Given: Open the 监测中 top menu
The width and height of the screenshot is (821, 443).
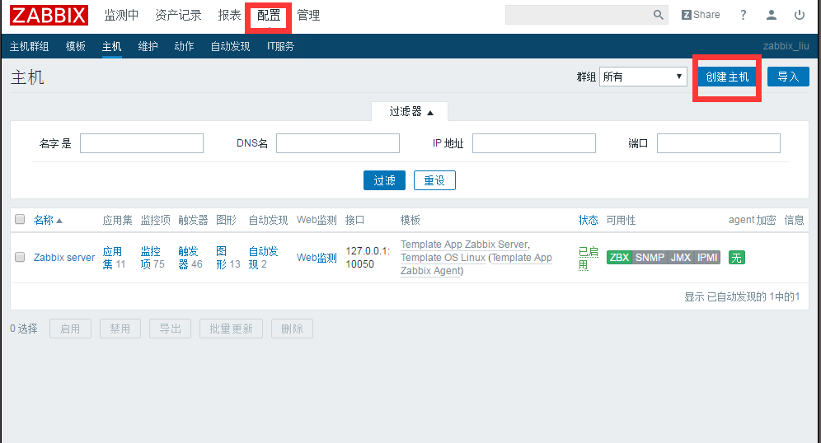Looking at the screenshot, I should 121,15.
